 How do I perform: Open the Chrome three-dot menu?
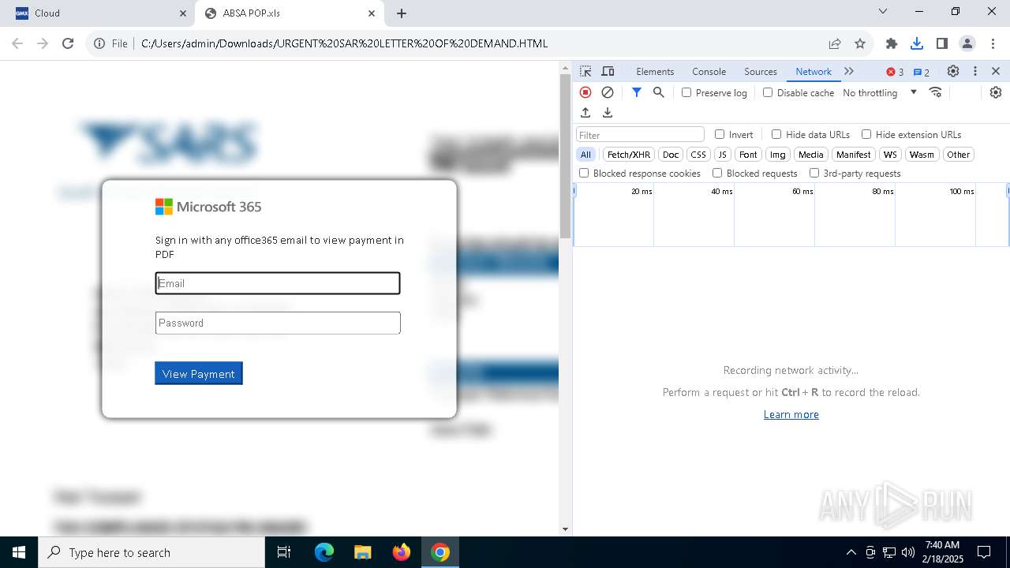click(993, 43)
